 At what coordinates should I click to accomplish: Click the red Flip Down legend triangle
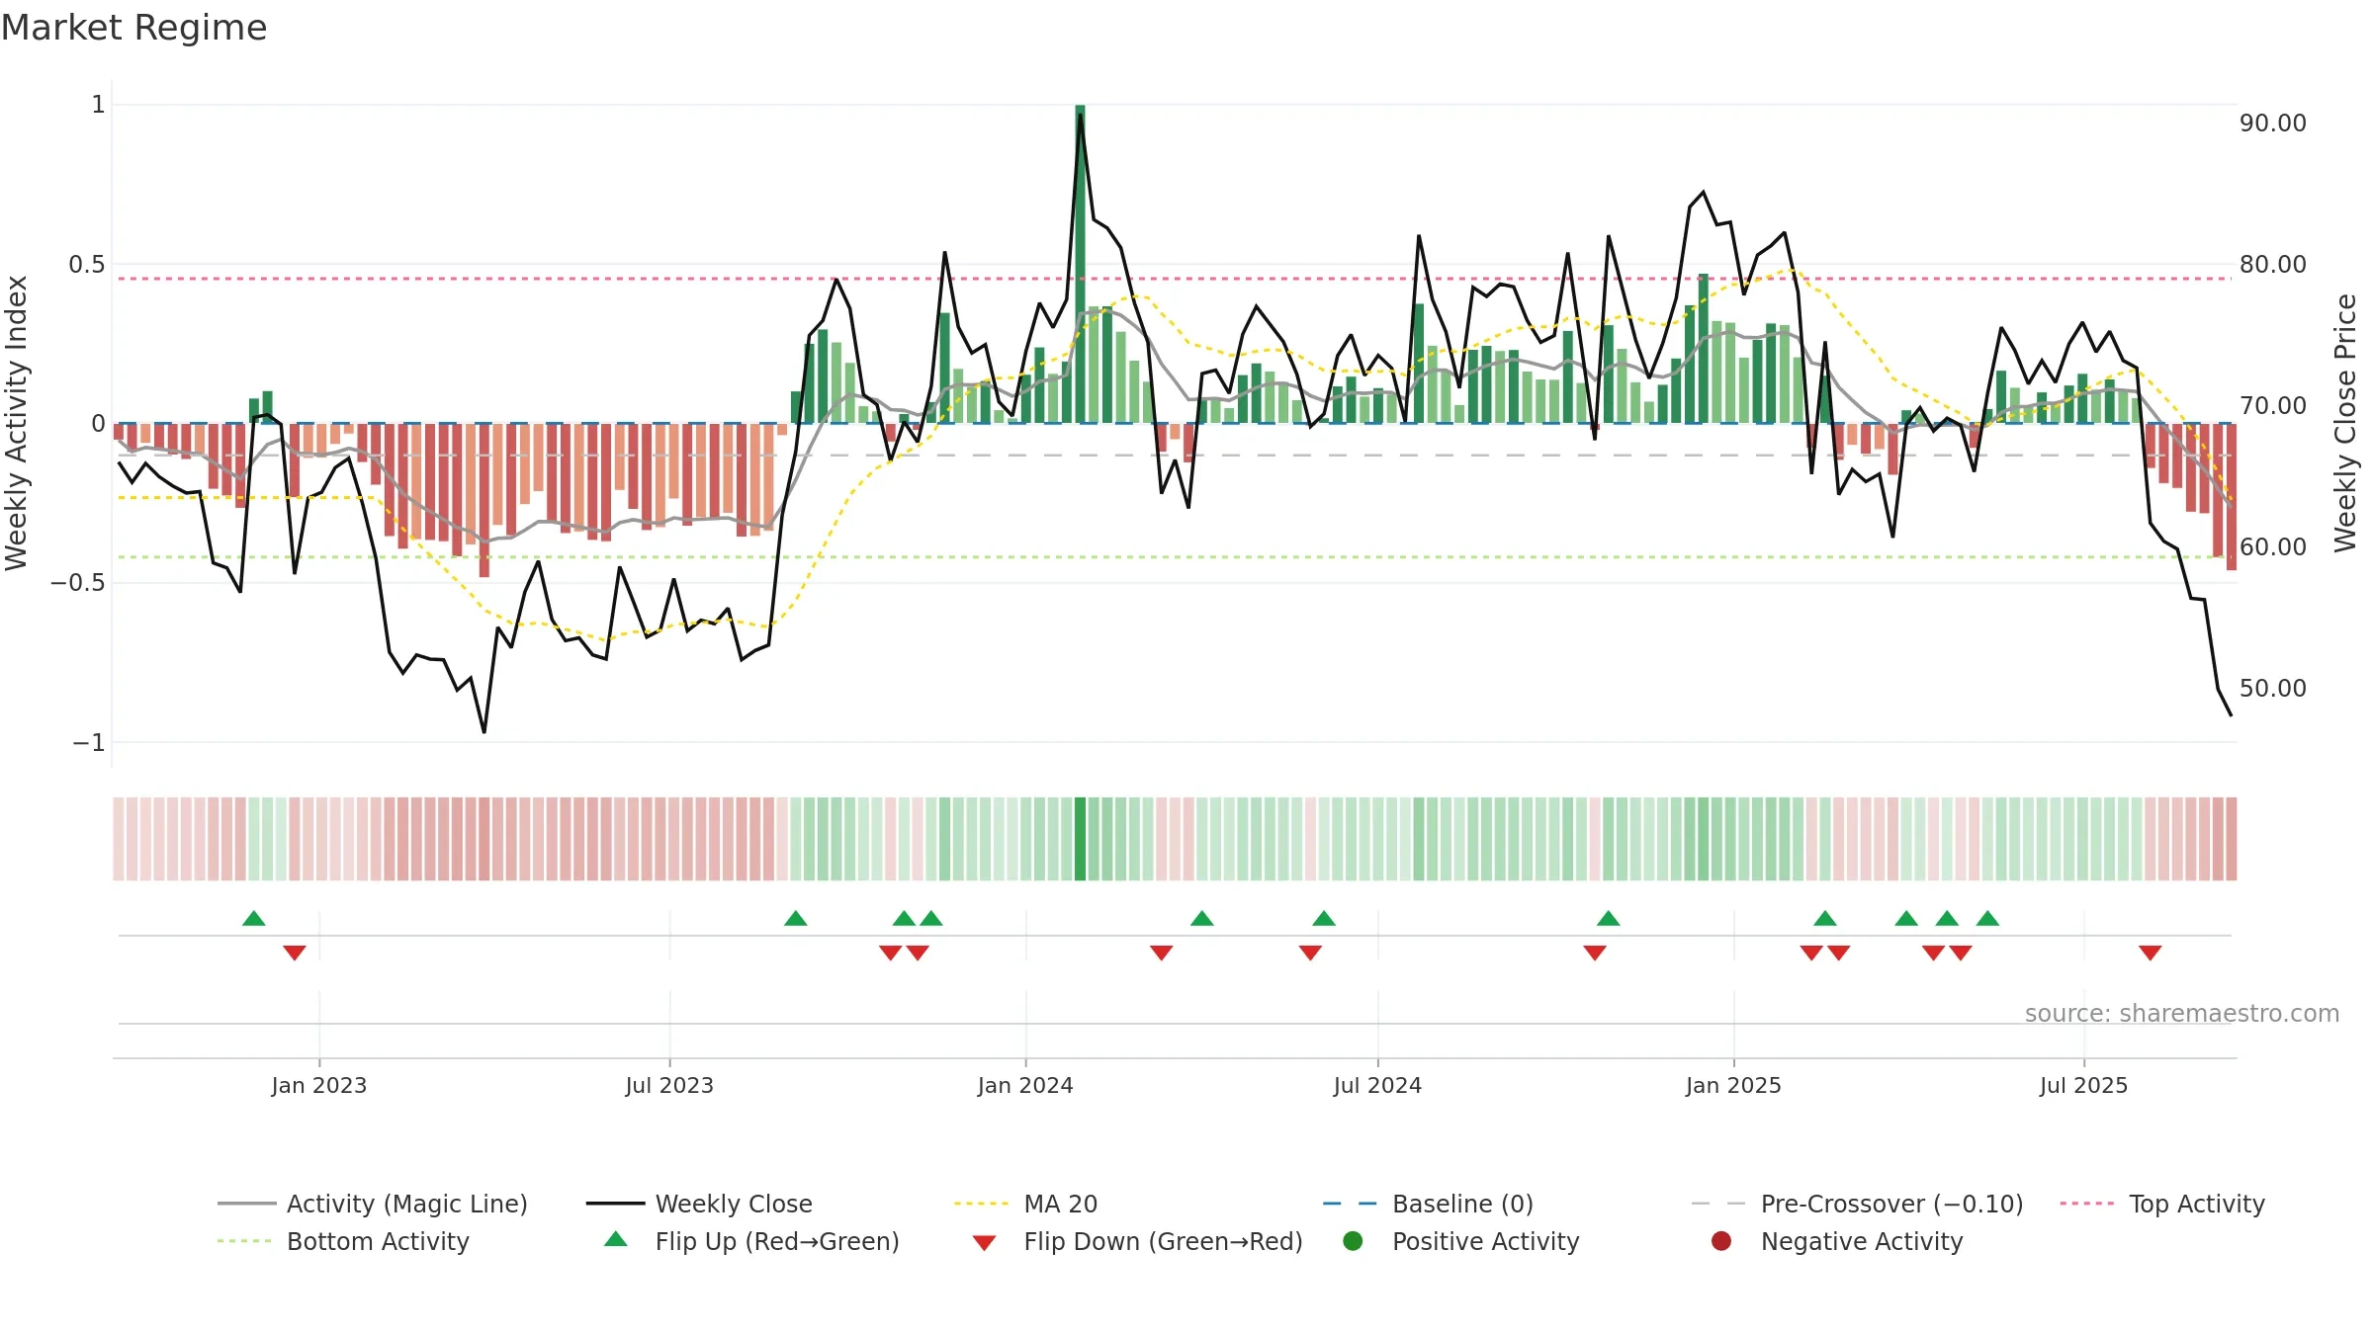click(984, 1243)
